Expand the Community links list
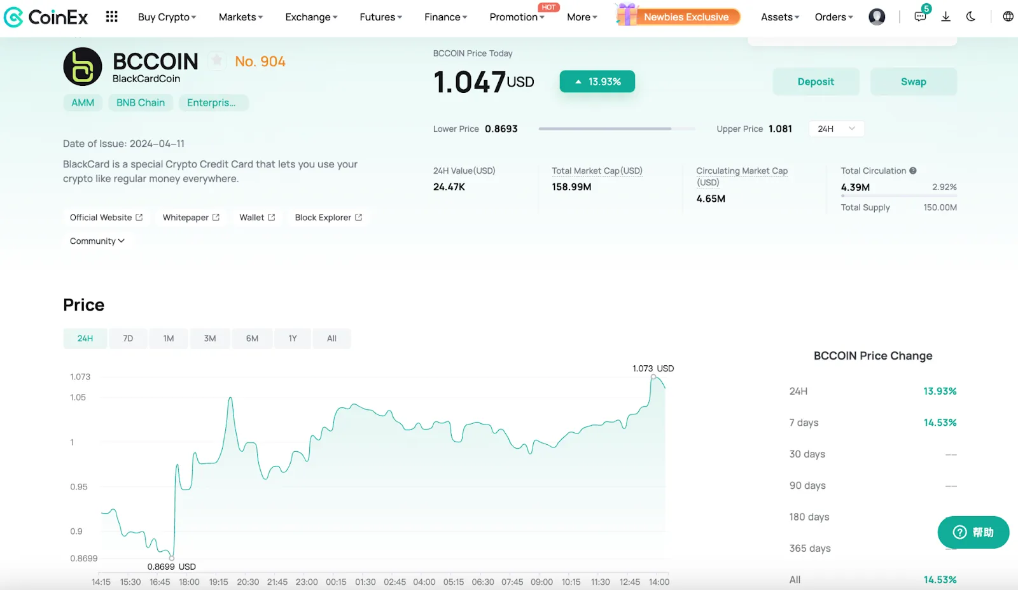This screenshot has height=590, width=1018. coord(97,241)
